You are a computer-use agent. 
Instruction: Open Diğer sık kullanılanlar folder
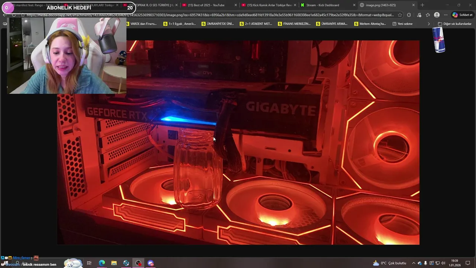454,24
